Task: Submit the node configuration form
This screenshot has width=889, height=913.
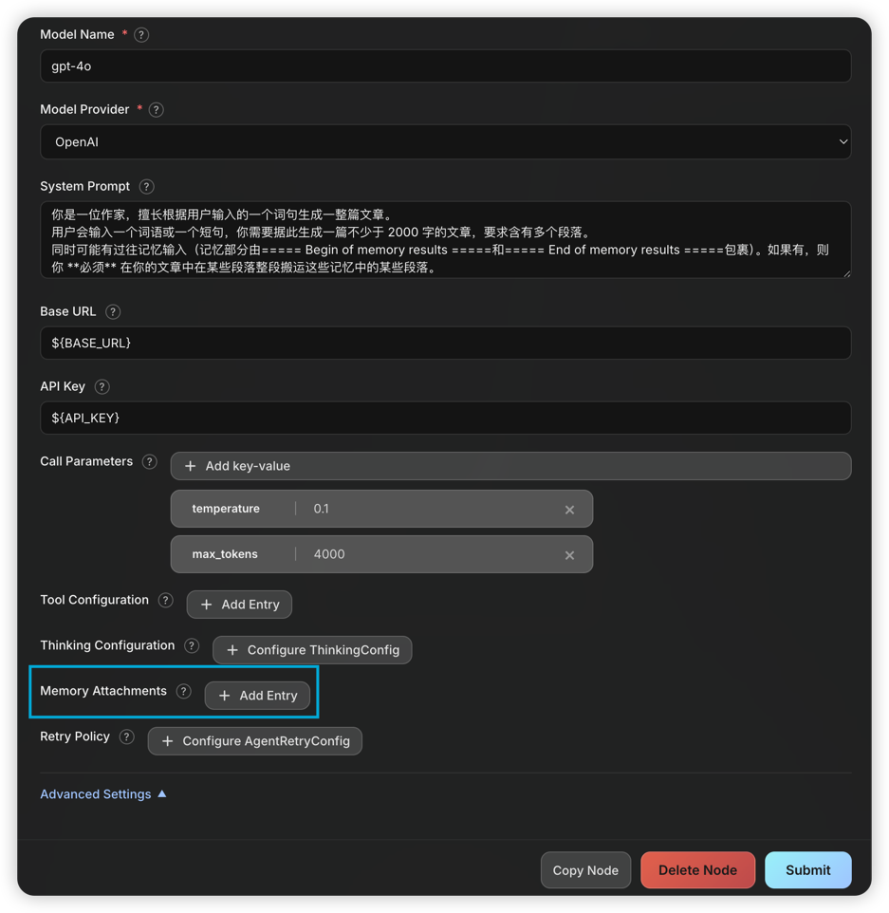Action: tap(807, 870)
